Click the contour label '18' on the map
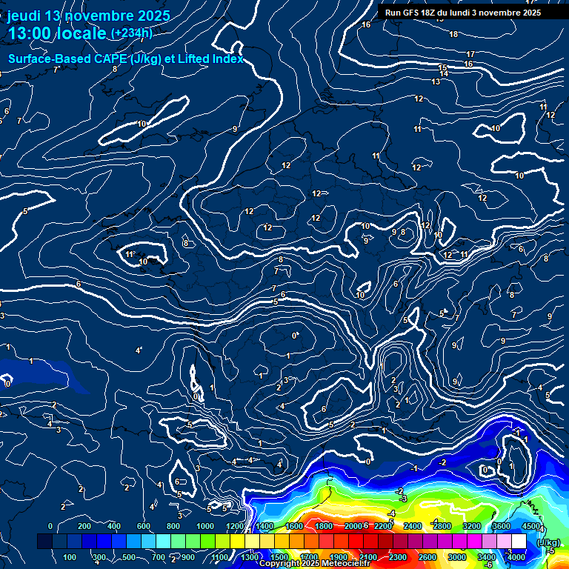 pyautogui.click(x=453, y=35)
